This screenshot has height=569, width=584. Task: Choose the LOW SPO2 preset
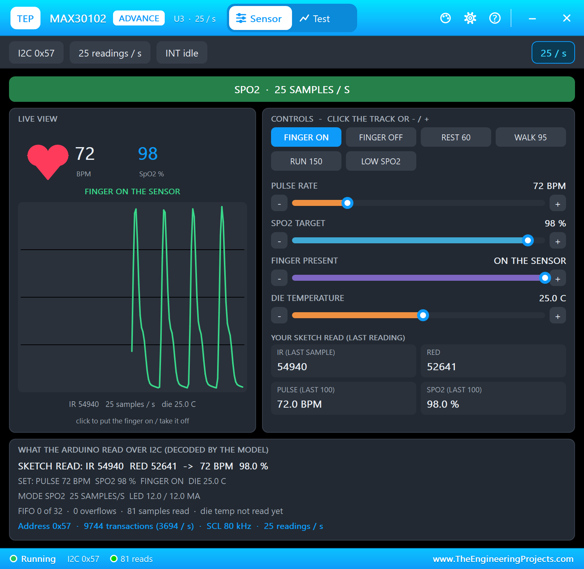pos(381,161)
